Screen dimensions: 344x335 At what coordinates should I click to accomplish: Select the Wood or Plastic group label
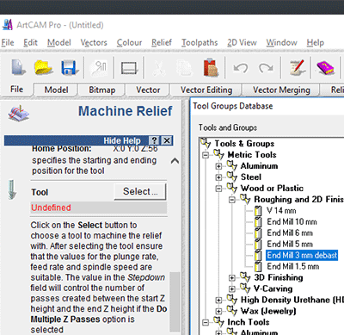(x=272, y=189)
